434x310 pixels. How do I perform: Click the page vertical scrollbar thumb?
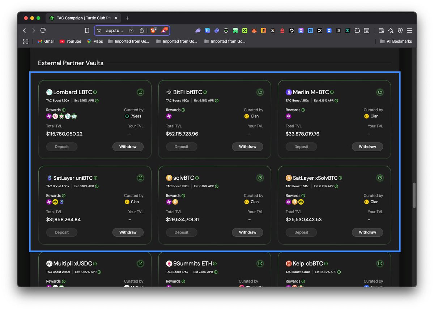414,195
